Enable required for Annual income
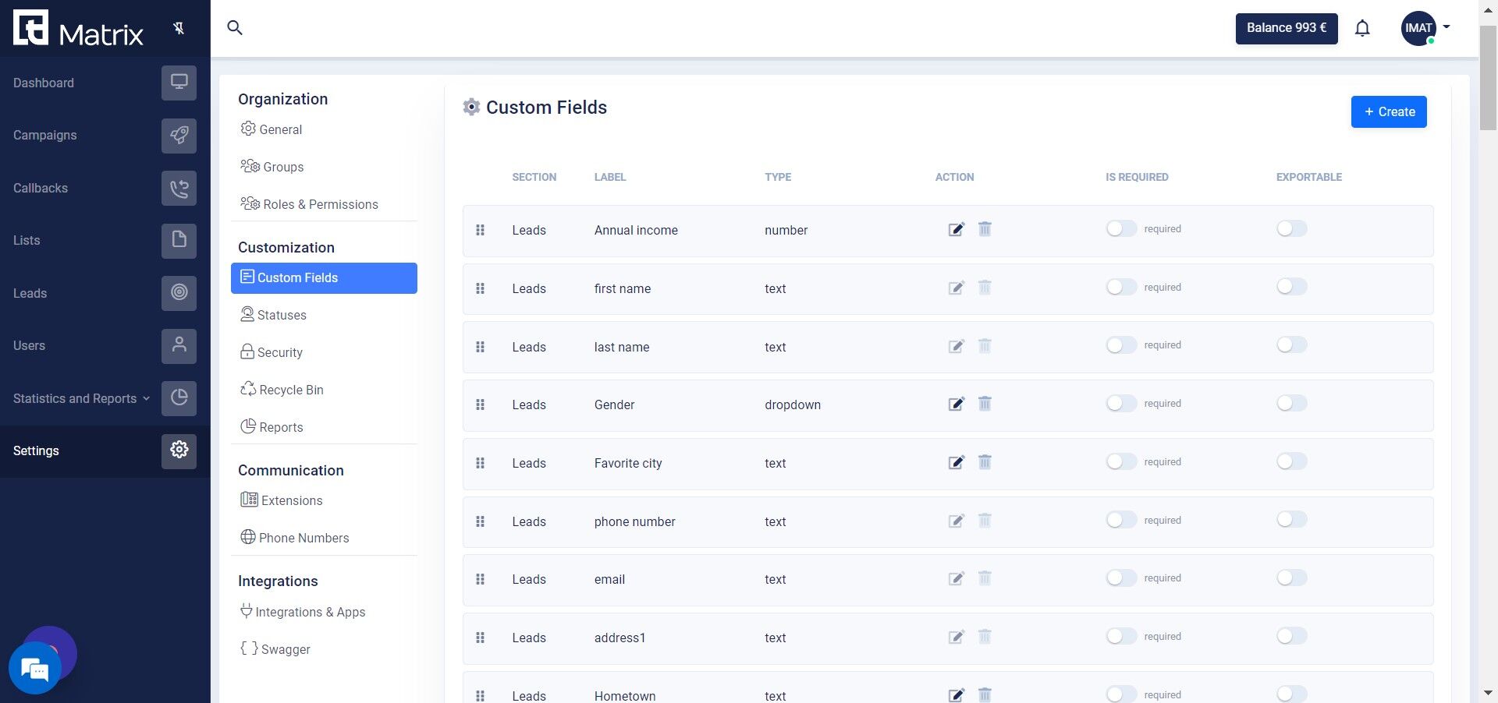Image resolution: width=1498 pixels, height=703 pixels. (x=1121, y=228)
